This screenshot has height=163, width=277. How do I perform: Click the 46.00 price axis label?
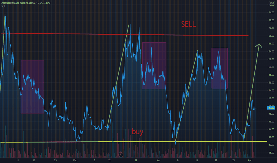tap(271, 122)
